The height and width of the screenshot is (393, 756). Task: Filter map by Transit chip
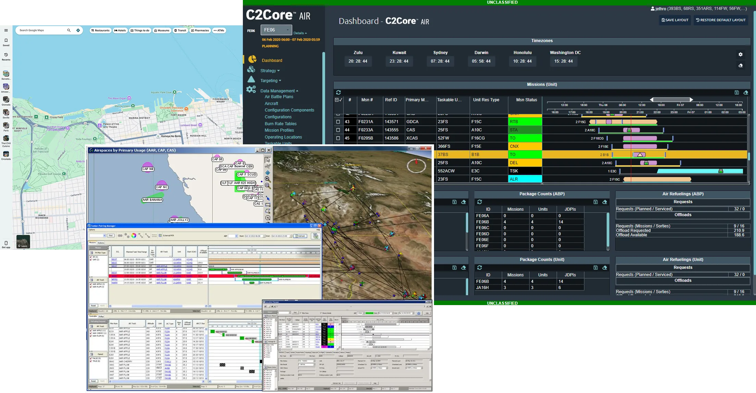coord(180,30)
